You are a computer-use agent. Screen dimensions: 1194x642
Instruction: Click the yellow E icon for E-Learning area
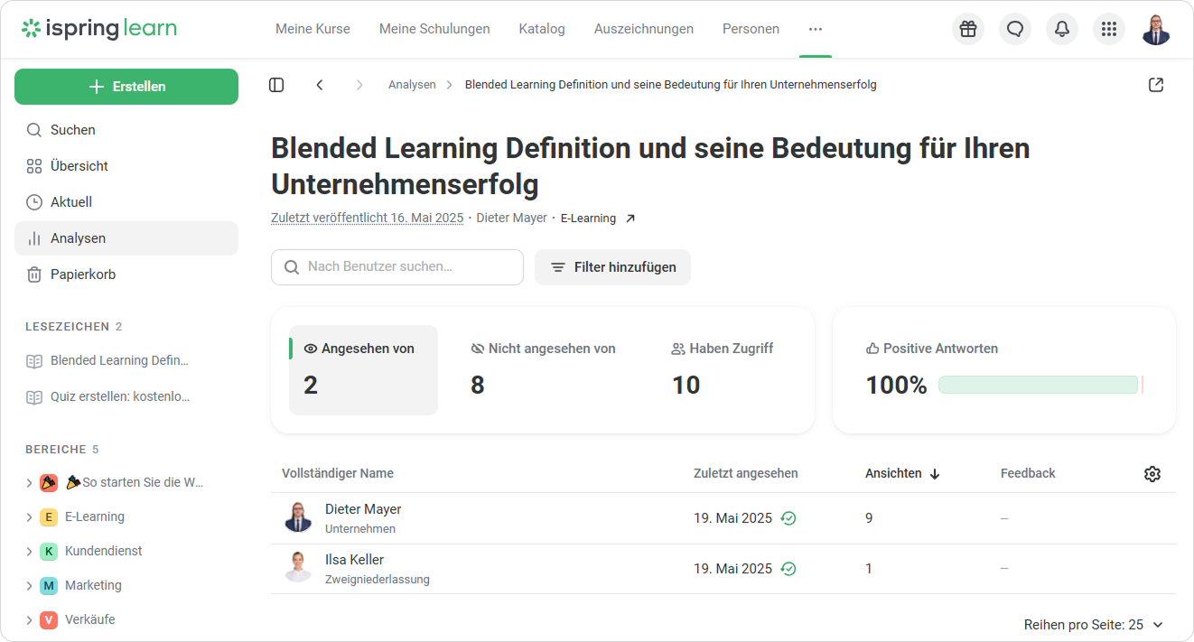coord(49,516)
